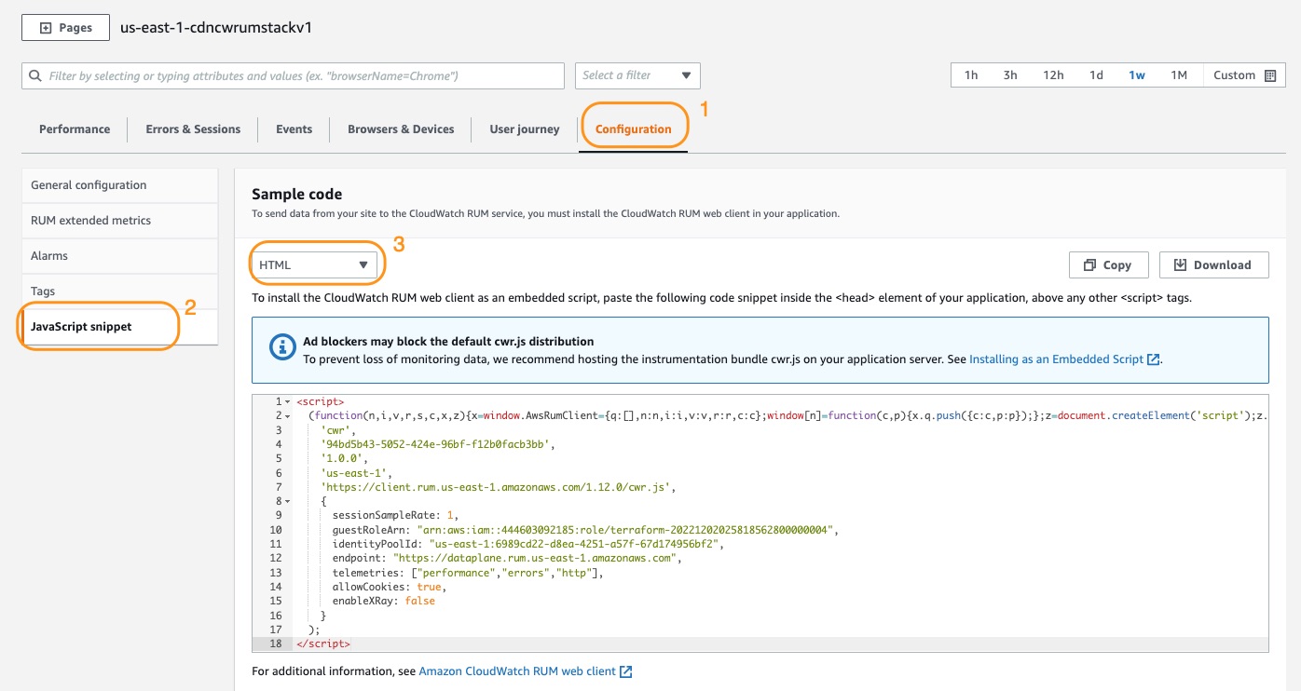
Task: Click enableXRay false on line 15
Action: 383,601
